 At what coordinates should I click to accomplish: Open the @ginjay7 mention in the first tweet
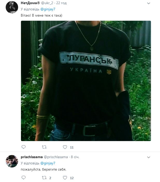(48, 9)
